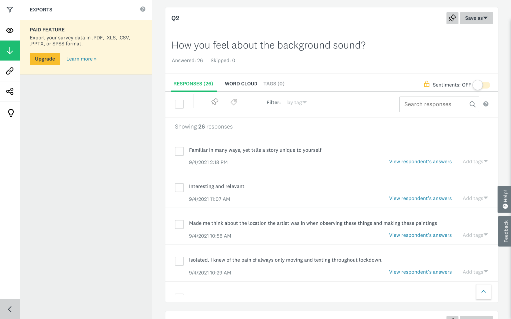Open the Save as dropdown
This screenshot has height=319, width=511.
pos(476,18)
